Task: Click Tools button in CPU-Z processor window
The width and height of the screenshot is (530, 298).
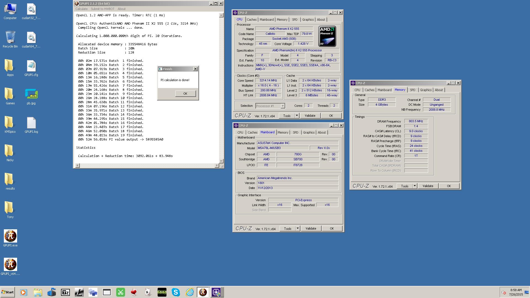Action: pyautogui.click(x=287, y=116)
